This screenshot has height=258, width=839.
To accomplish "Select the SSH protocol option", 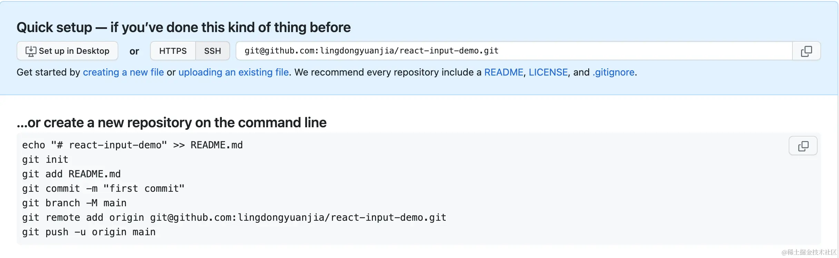I will [213, 51].
